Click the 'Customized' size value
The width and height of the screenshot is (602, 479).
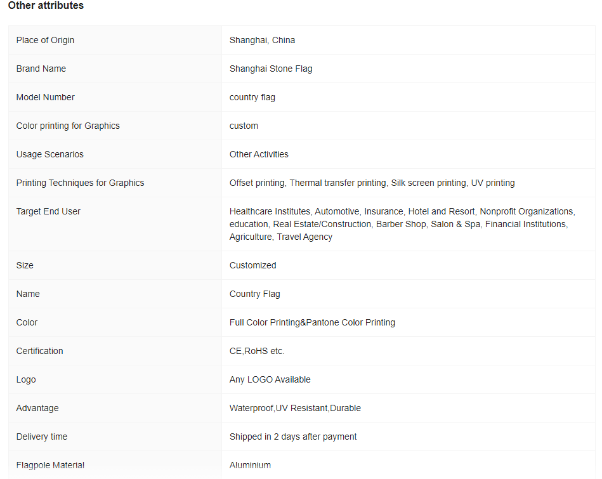[x=253, y=265]
